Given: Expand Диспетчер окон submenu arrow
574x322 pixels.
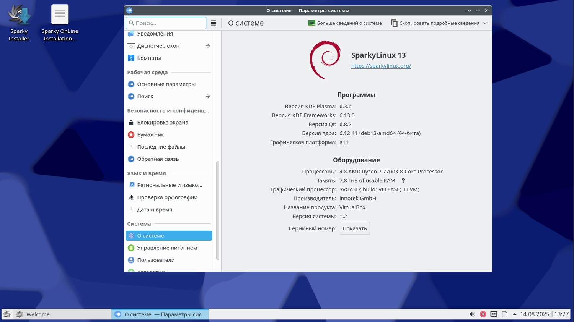Looking at the screenshot, I should coord(208,46).
